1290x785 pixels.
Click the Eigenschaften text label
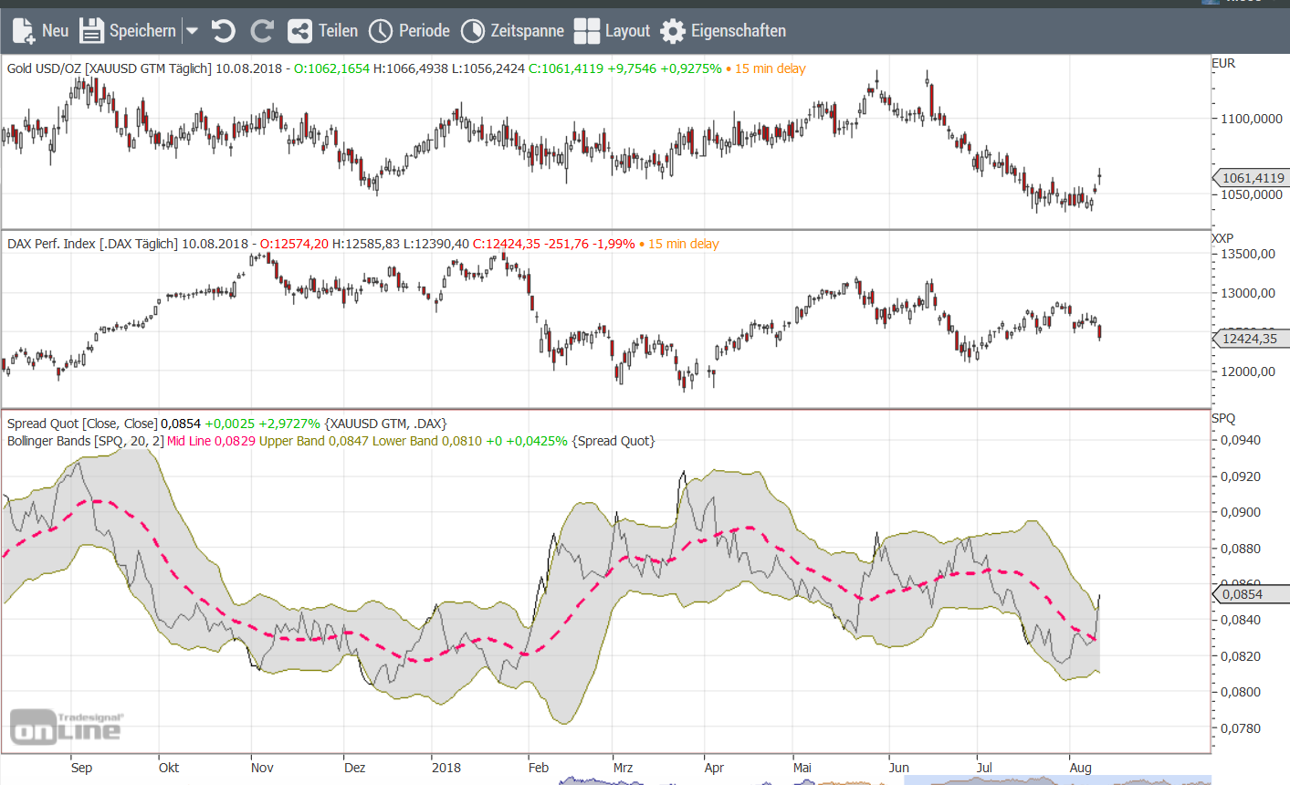738,31
